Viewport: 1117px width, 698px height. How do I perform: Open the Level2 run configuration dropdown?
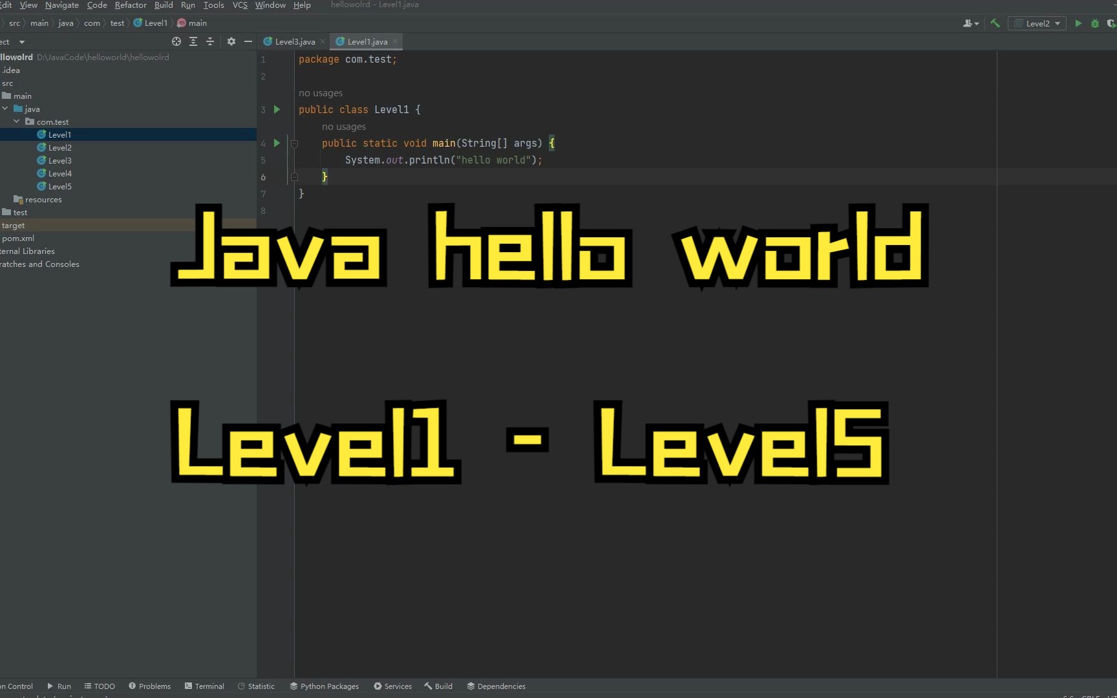1037,23
